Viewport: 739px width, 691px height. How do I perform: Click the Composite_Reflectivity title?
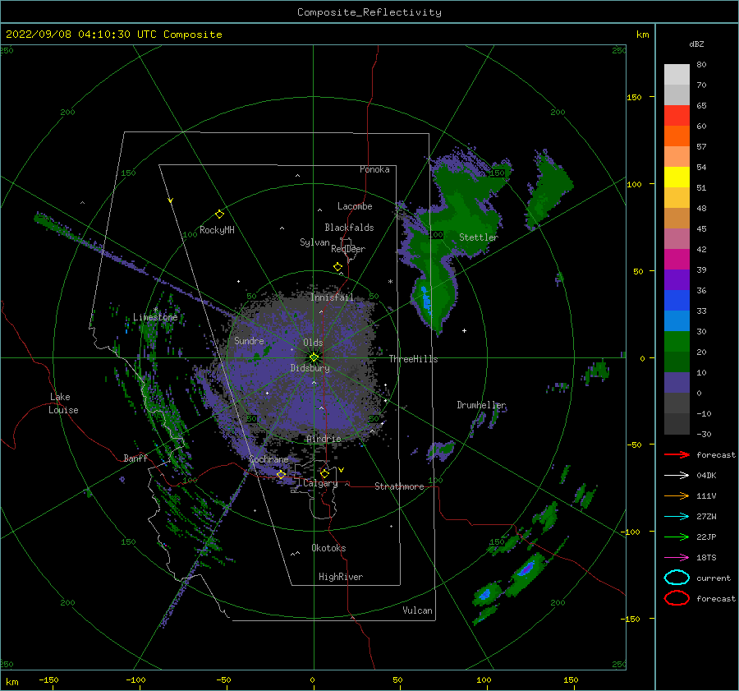coord(369,12)
